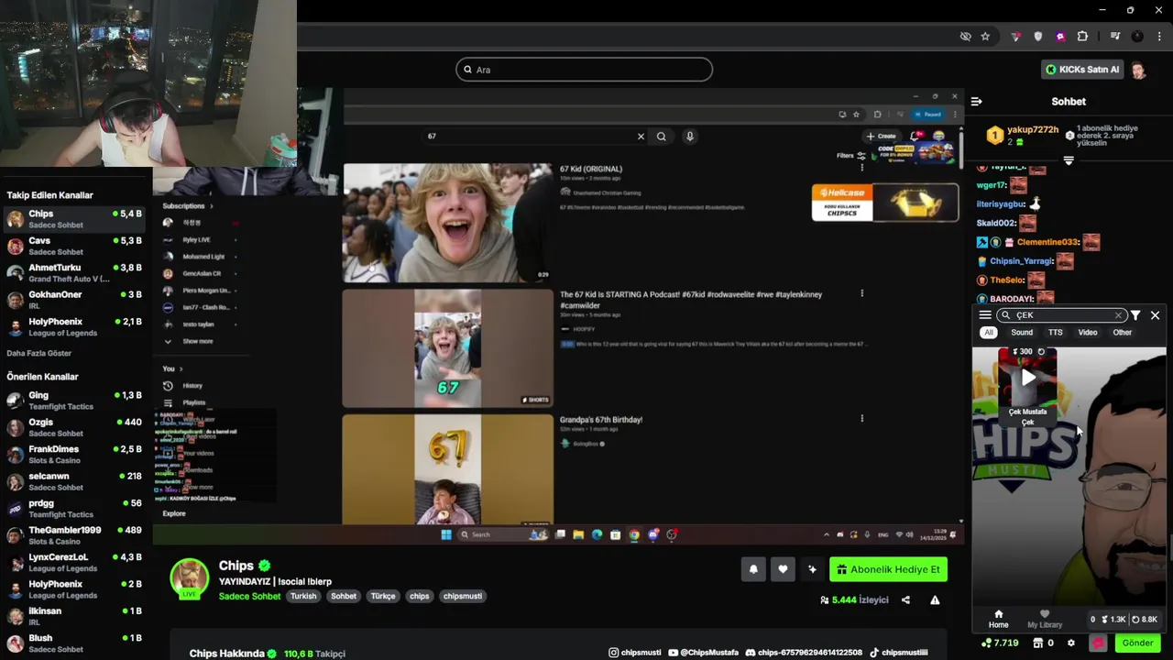
Task: Select the Video filter tab
Action: click(1088, 333)
